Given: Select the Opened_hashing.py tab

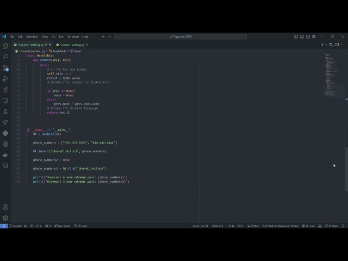Looking at the screenshot, I should pyautogui.click(x=30, y=45).
